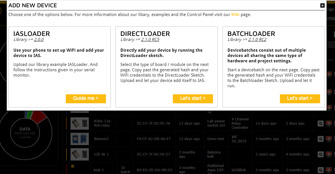Select the device name "12E Nr 1"
The width and height of the screenshot is (335, 174).
(101, 154)
